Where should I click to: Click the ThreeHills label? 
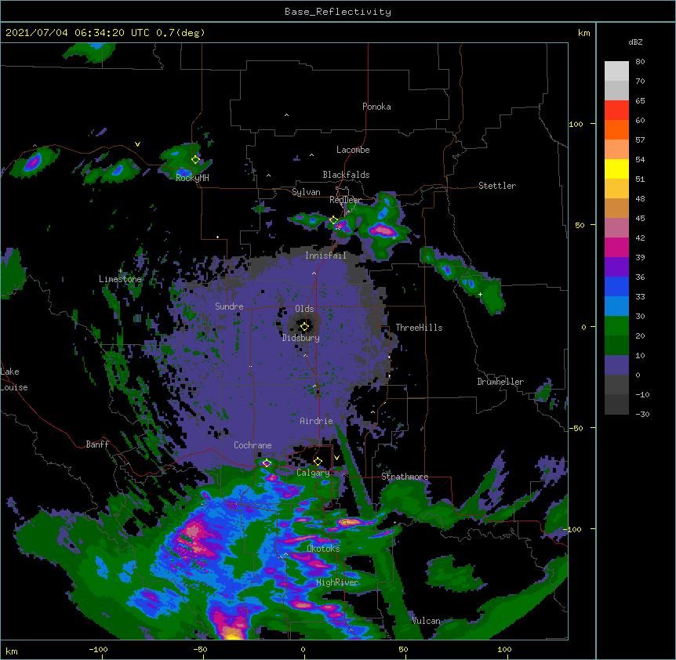419,328
